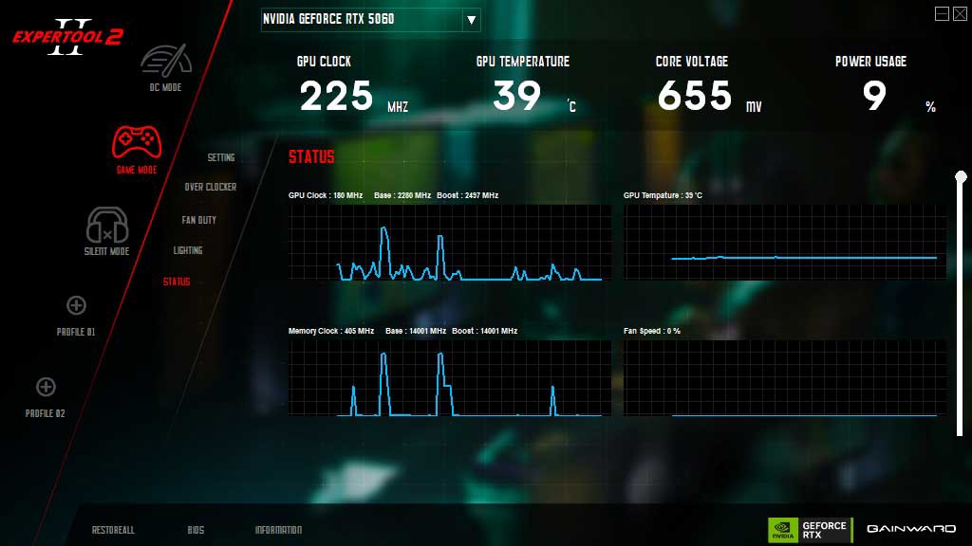972x546 pixels.
Task: Click the vertical scroll slider handle
Action: pyautogui.click(x=961, y=176)
